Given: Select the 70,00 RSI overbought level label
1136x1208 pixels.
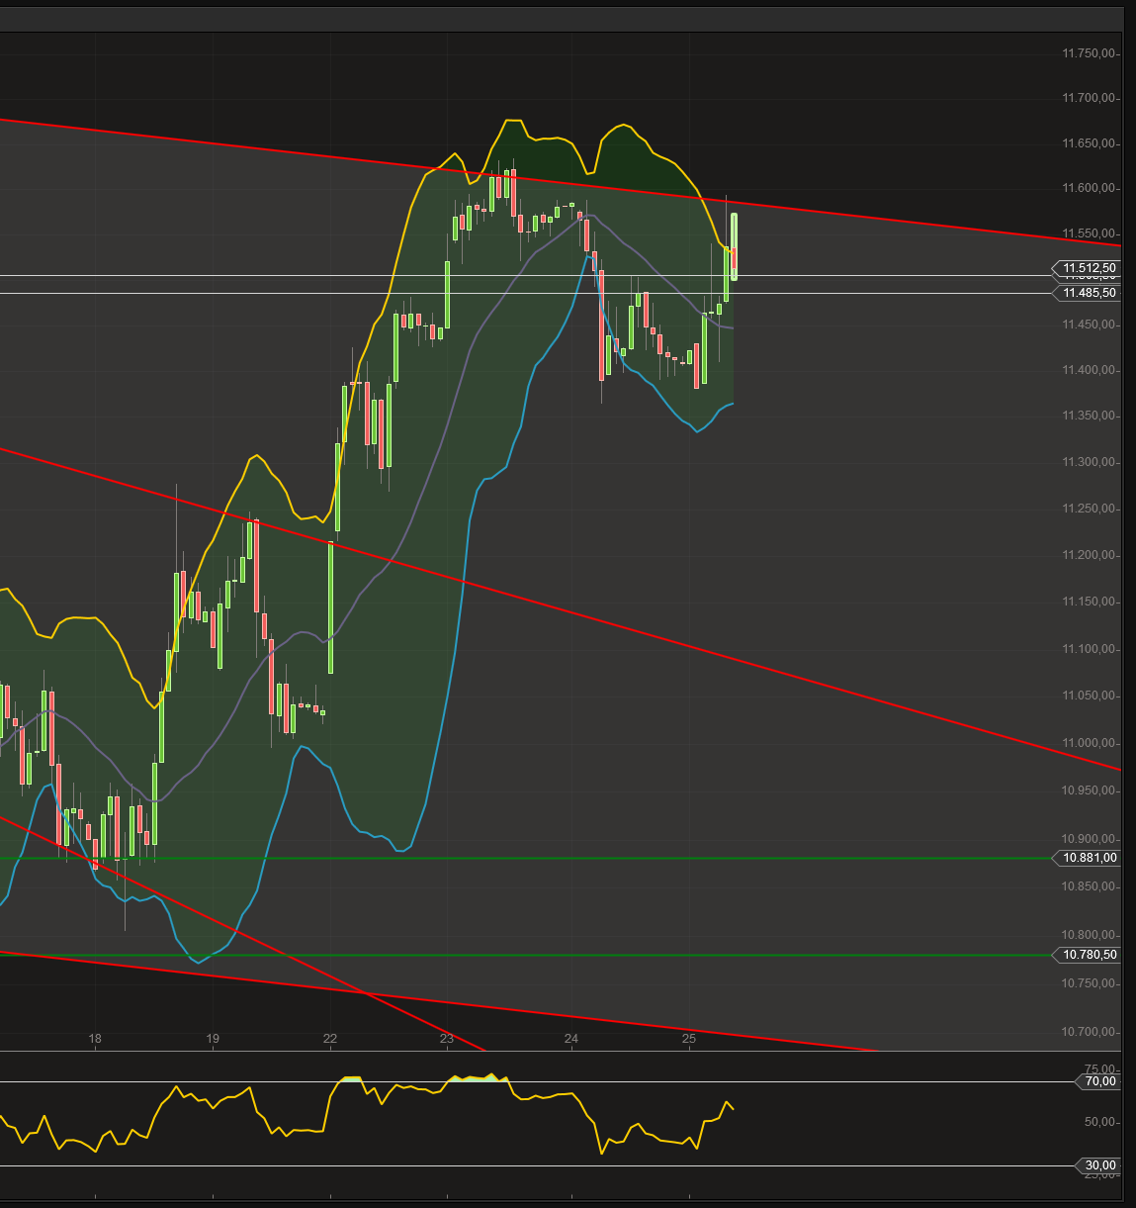Looking at the screenshot, I should (x=1094, y=1081).
